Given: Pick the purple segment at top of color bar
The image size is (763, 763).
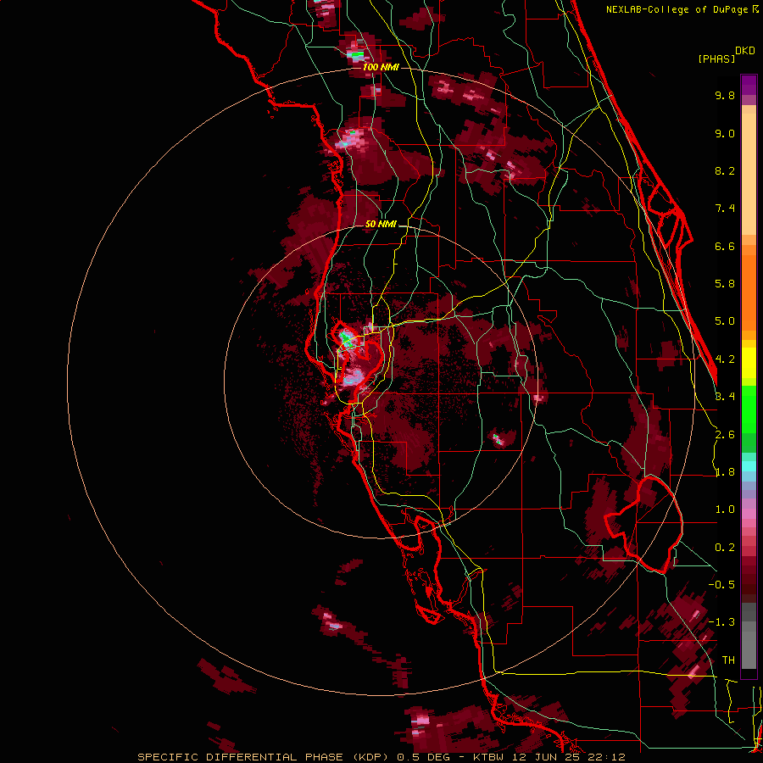Looking at the screenshot, I should 749,85.
